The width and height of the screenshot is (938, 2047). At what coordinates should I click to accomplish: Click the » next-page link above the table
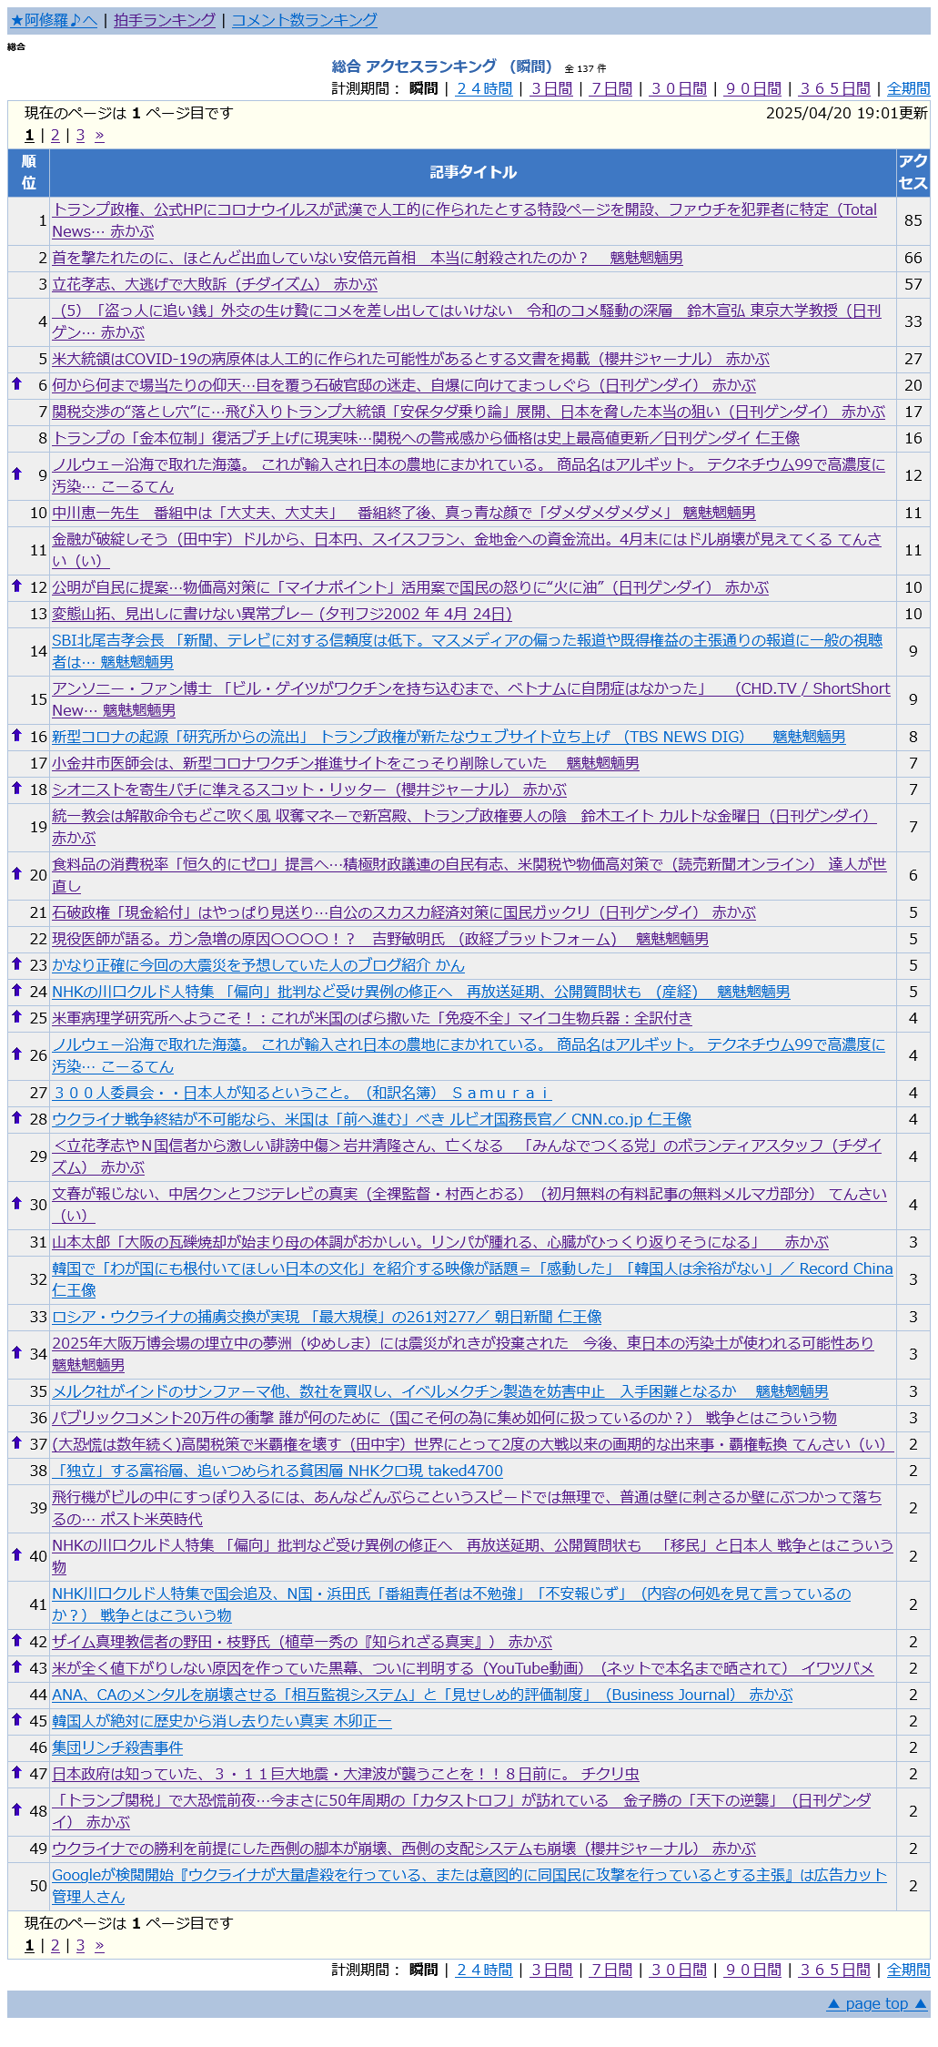99,136
